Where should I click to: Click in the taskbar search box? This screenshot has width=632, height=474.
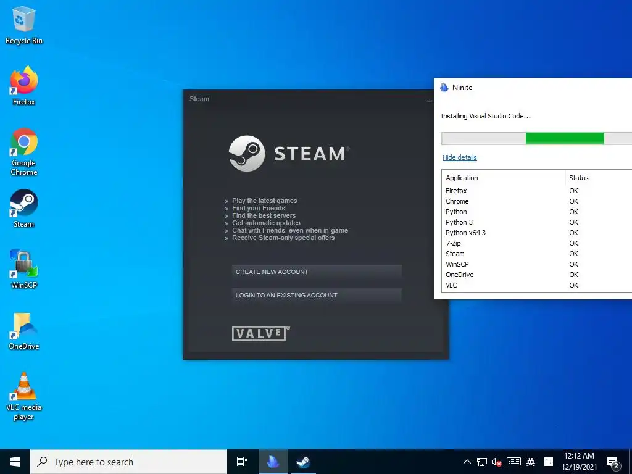point(128,462)
